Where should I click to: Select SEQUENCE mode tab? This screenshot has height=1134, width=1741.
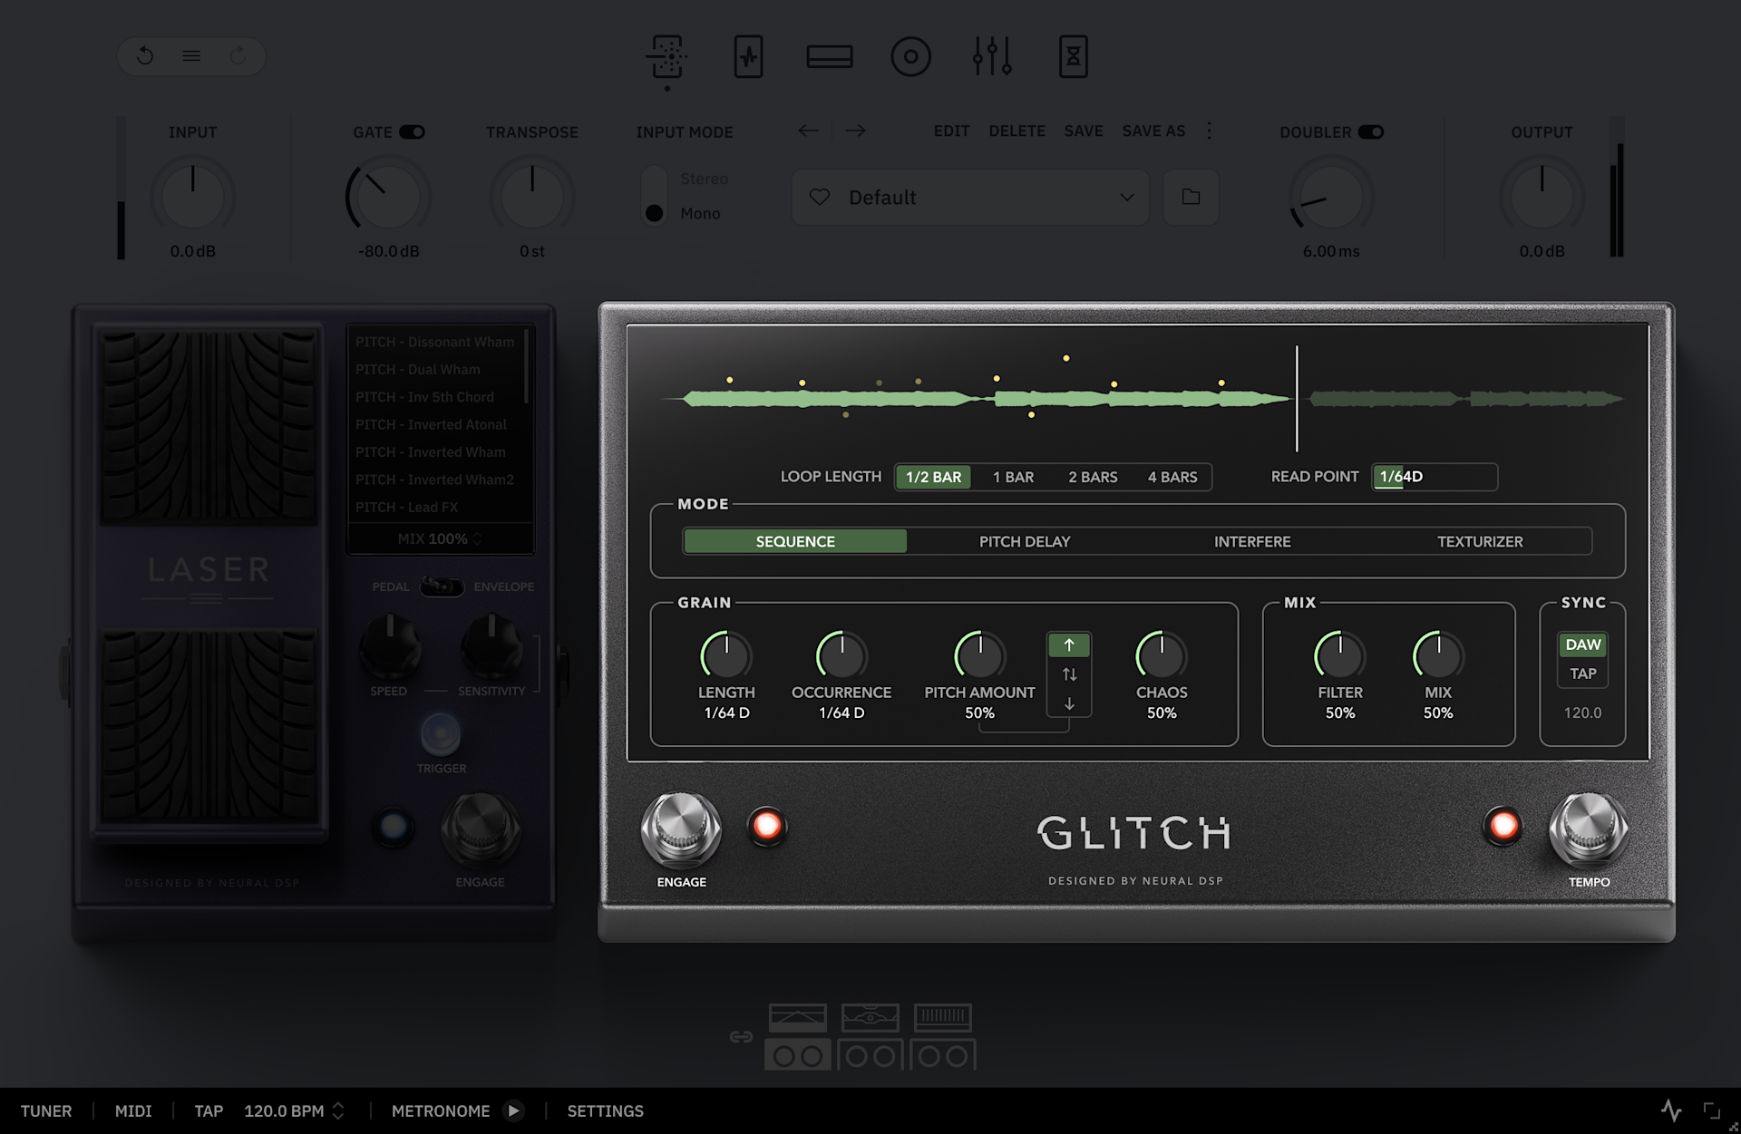[x=795, y=541]
